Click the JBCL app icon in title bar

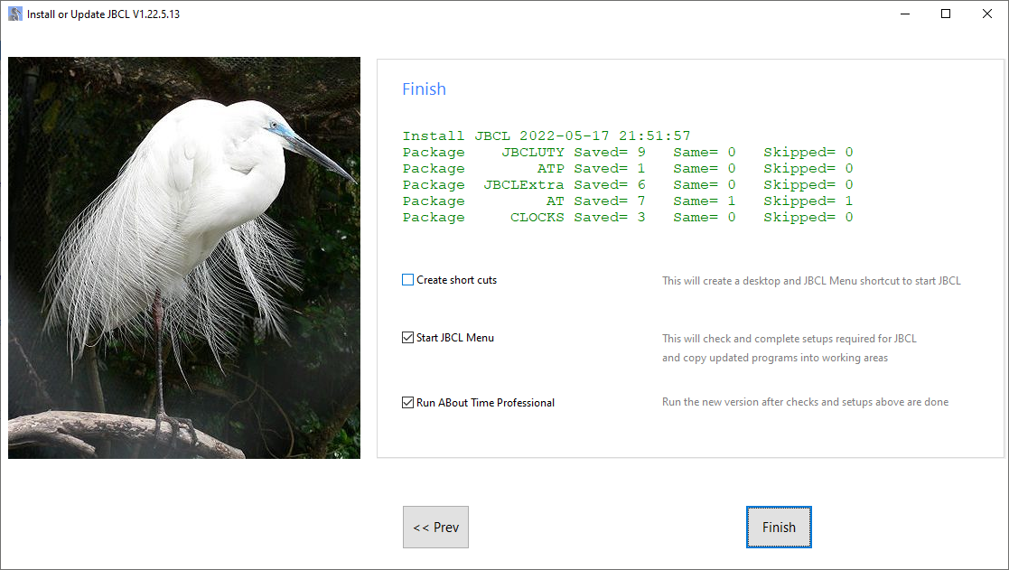tap(15, 14)
